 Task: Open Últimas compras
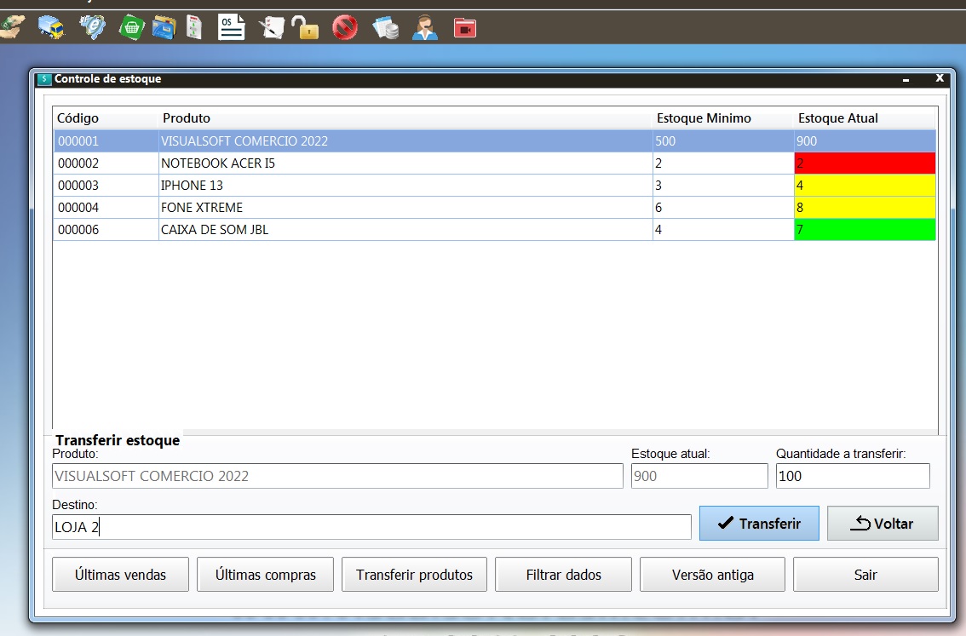pos(266,575)
